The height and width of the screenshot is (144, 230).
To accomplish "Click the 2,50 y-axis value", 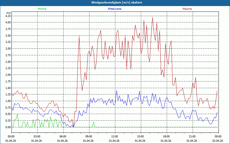I will pyautogui.click(x=8, y=62).
